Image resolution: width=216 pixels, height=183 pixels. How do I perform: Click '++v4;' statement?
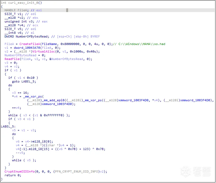click(x=17, y=108)
